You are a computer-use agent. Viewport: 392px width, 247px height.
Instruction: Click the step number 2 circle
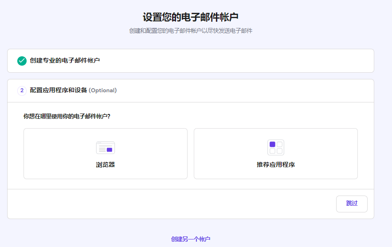22,90
